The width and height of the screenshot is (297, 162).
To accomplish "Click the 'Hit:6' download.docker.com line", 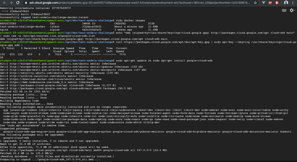I will tap(51, 79).
